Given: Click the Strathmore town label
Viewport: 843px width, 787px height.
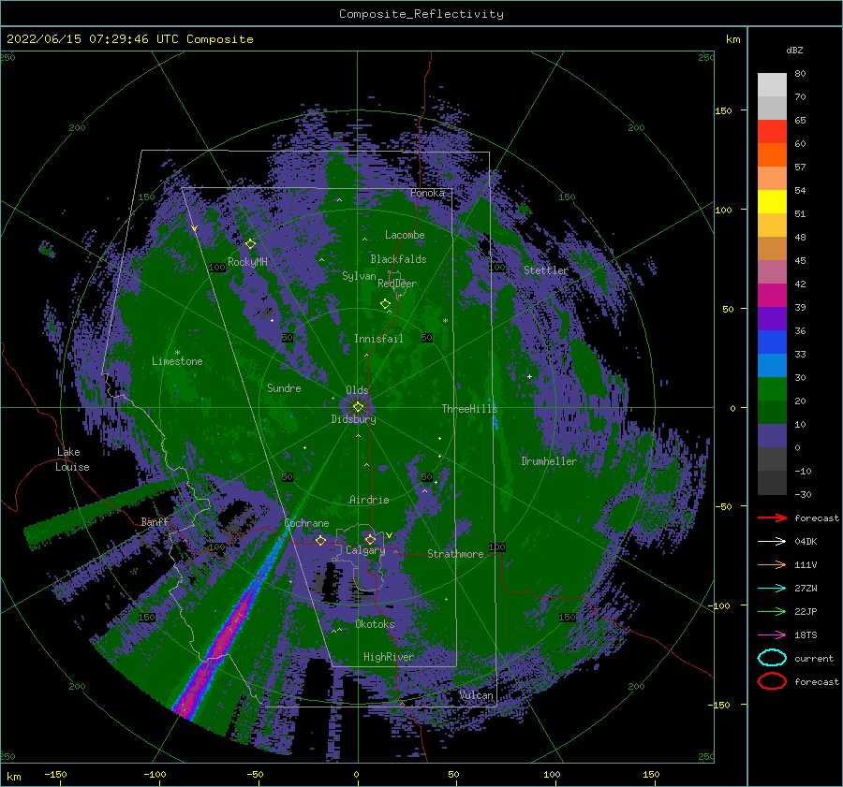Looking at the screenshot, I should [x=455, y=554].
